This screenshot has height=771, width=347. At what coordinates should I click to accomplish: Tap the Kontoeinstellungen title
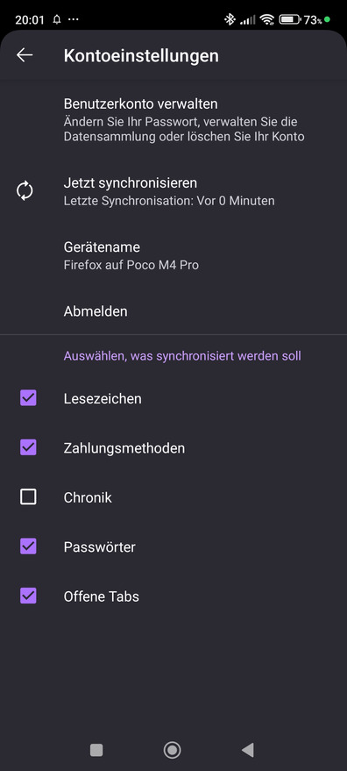pos(141,55)
